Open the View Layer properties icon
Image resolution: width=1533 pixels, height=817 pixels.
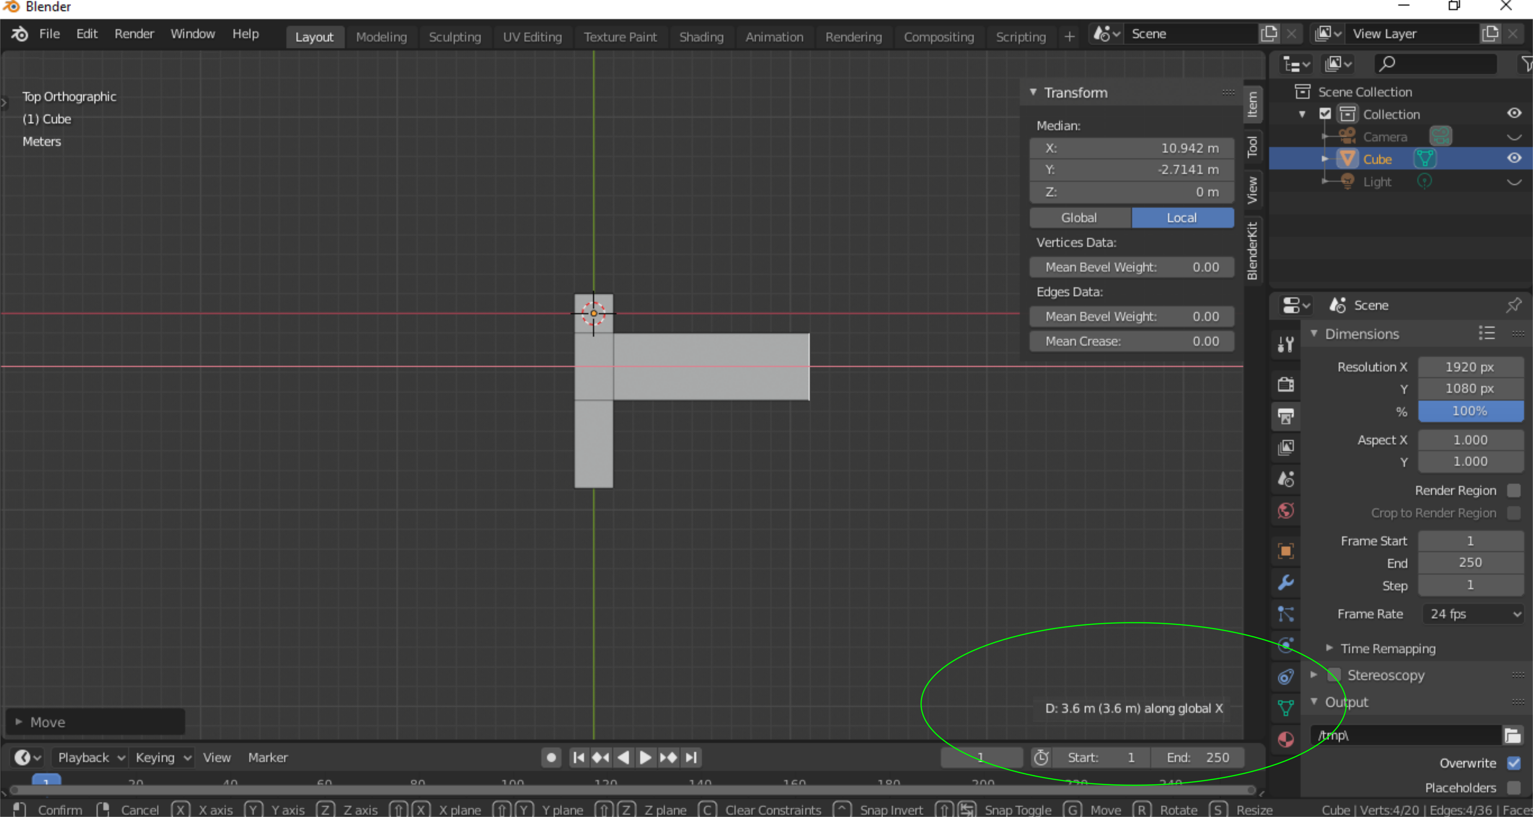1285,447
